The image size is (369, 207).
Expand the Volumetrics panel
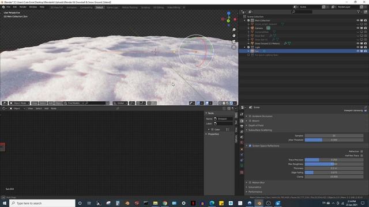(254, 187)
